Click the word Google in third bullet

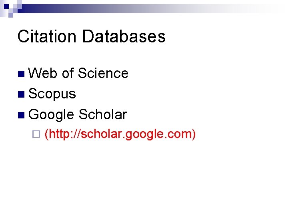(52, 115)
